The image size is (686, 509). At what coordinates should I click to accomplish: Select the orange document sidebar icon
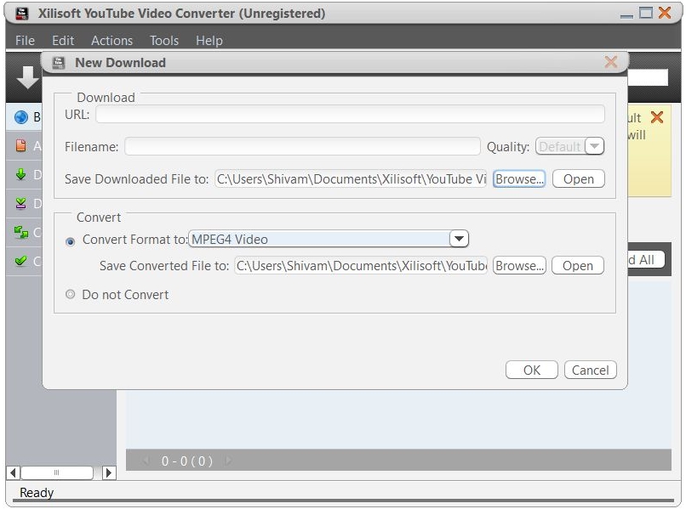[20, 145]
